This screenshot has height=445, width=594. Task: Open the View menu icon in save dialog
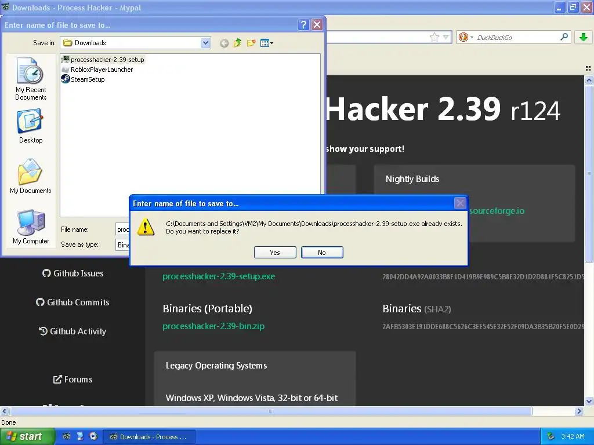[267, 43]
